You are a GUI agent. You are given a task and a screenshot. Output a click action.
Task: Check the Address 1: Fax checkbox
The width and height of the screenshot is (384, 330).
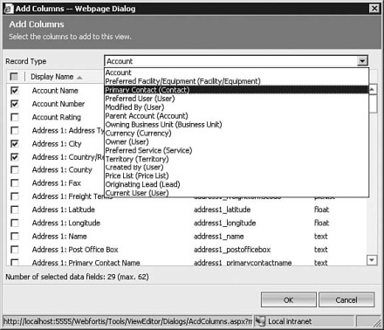(15, 183)
